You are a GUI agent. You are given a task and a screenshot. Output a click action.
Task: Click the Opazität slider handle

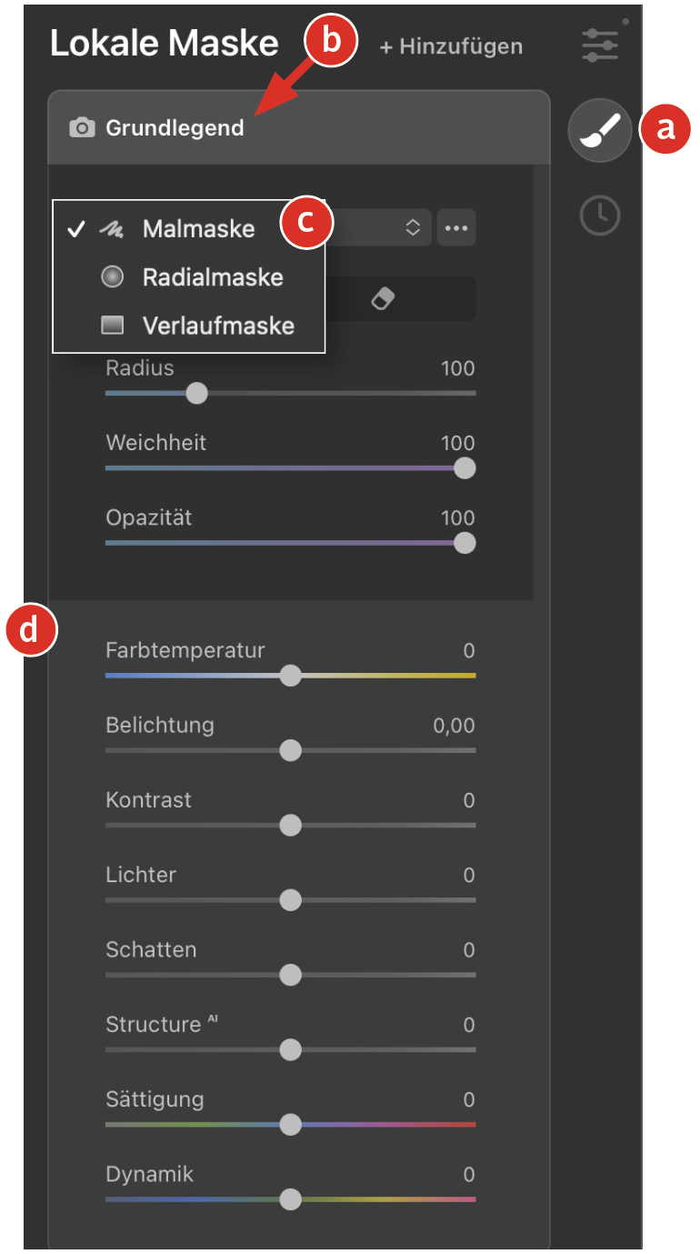[x=465, y=543]
